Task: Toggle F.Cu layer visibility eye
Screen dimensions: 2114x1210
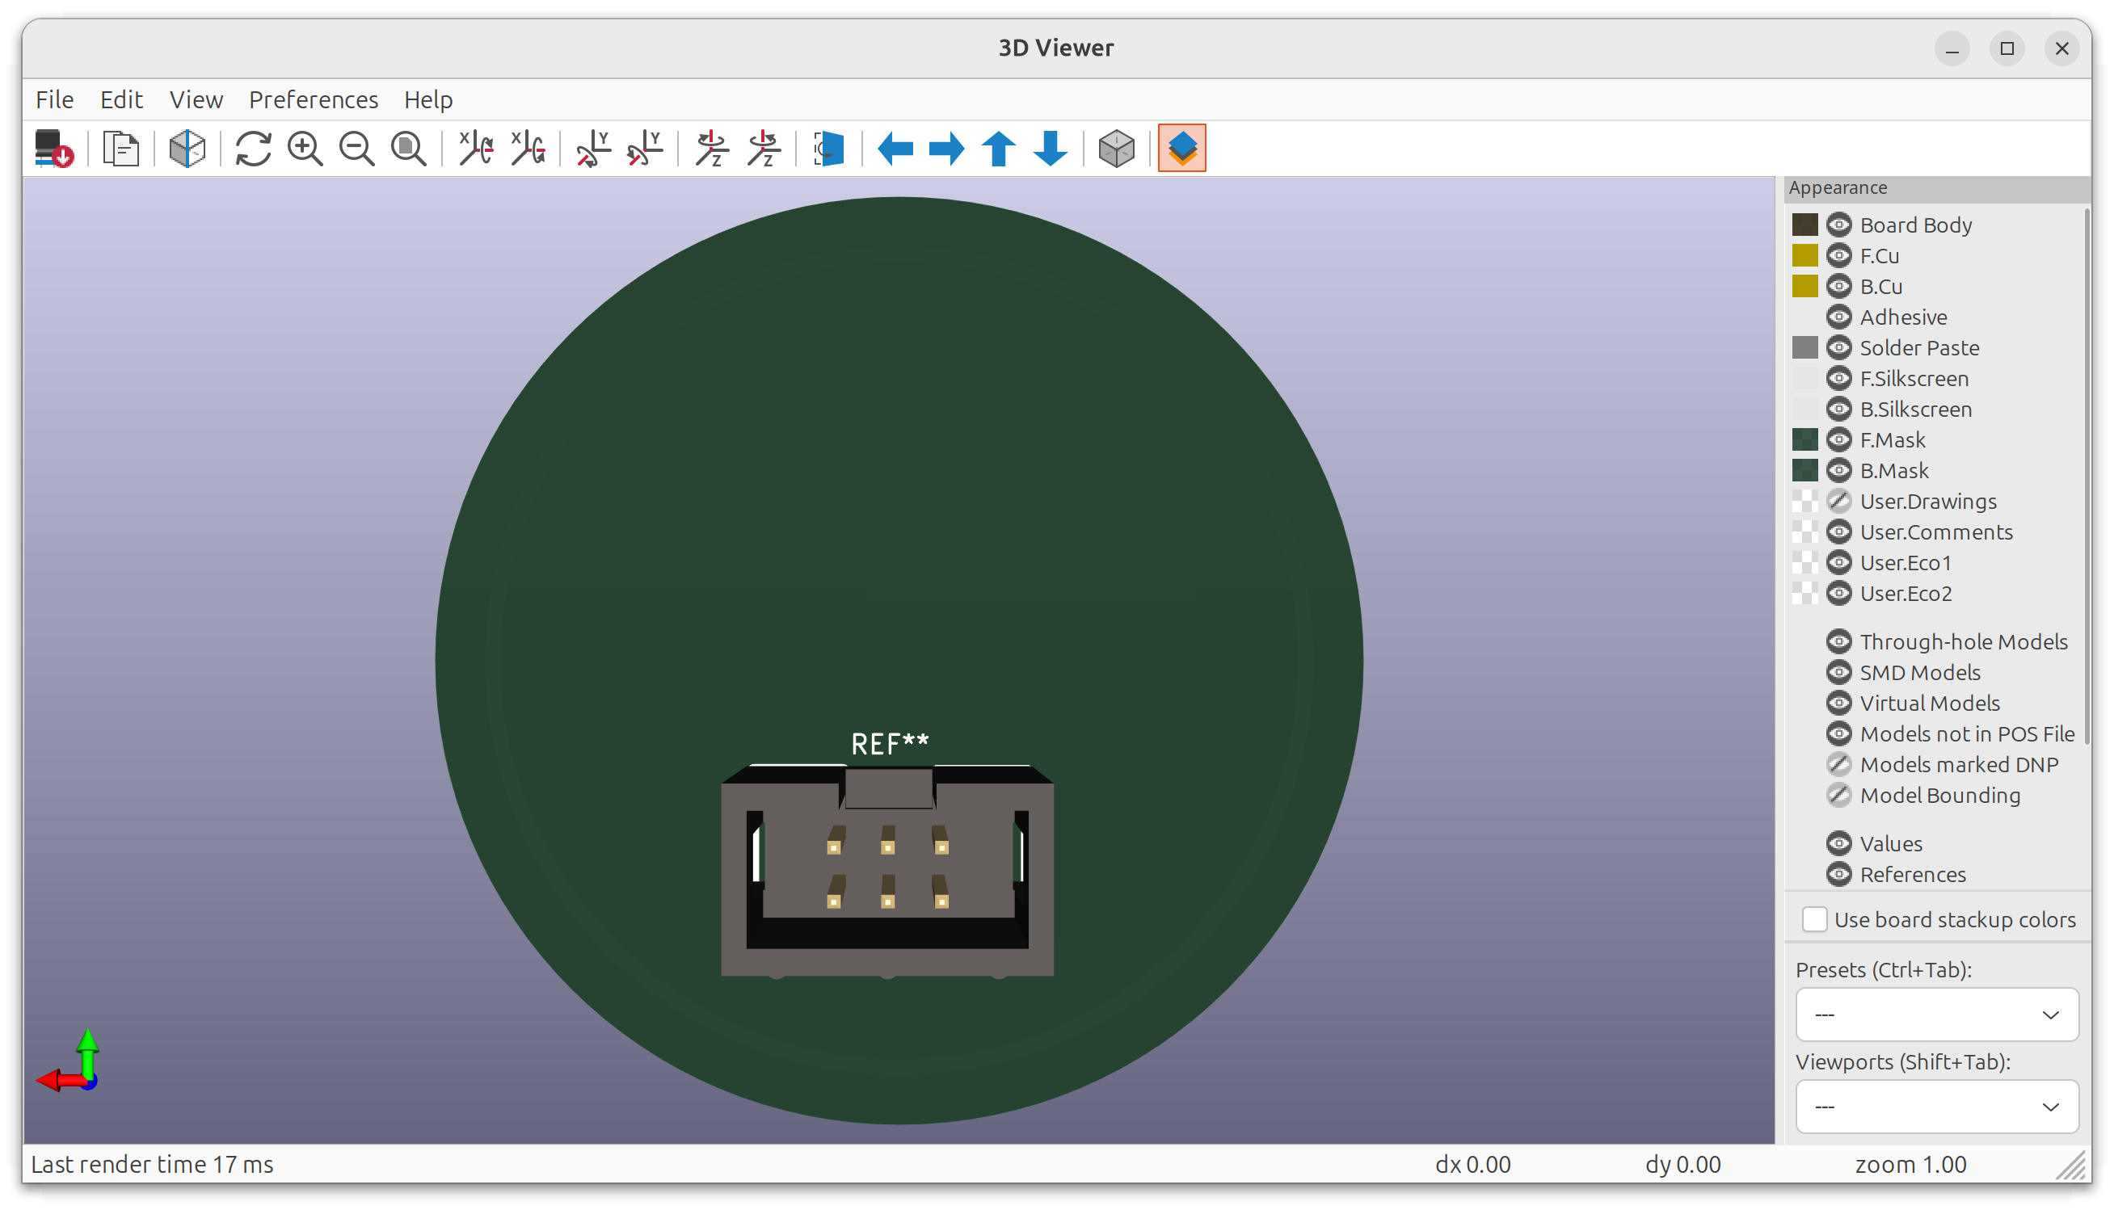Action: point(1838,256)
